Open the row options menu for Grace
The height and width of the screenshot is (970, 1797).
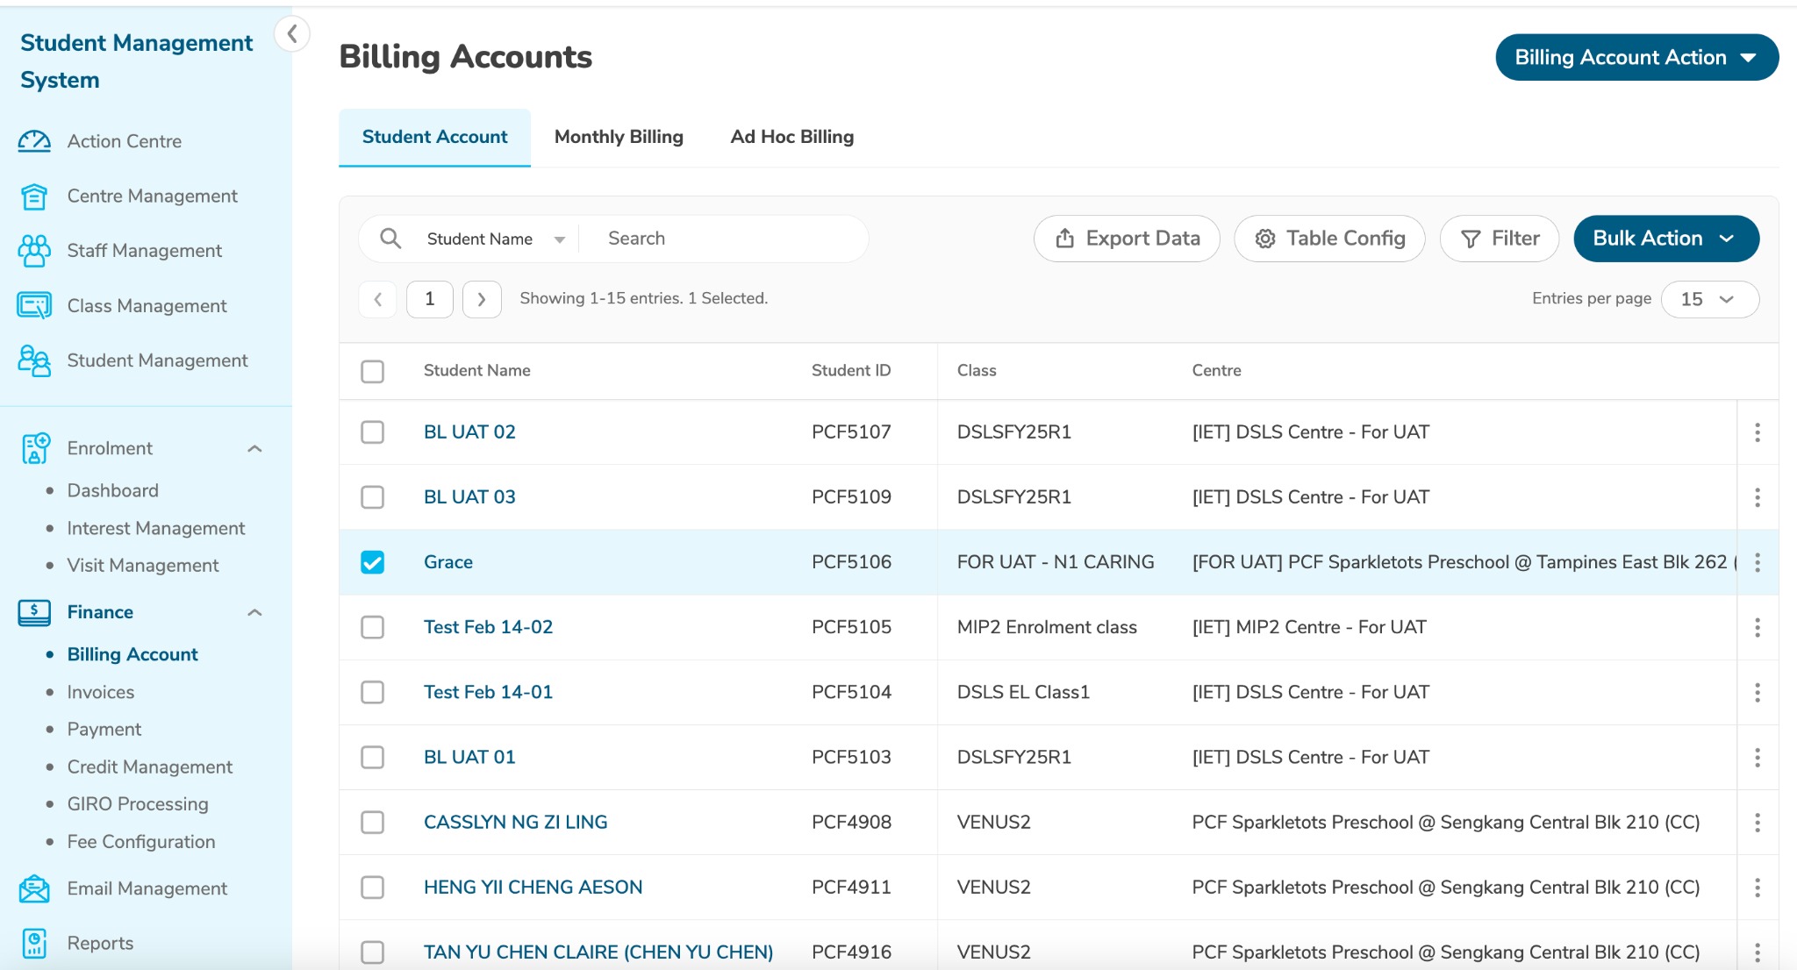(x=1757, y=562)
